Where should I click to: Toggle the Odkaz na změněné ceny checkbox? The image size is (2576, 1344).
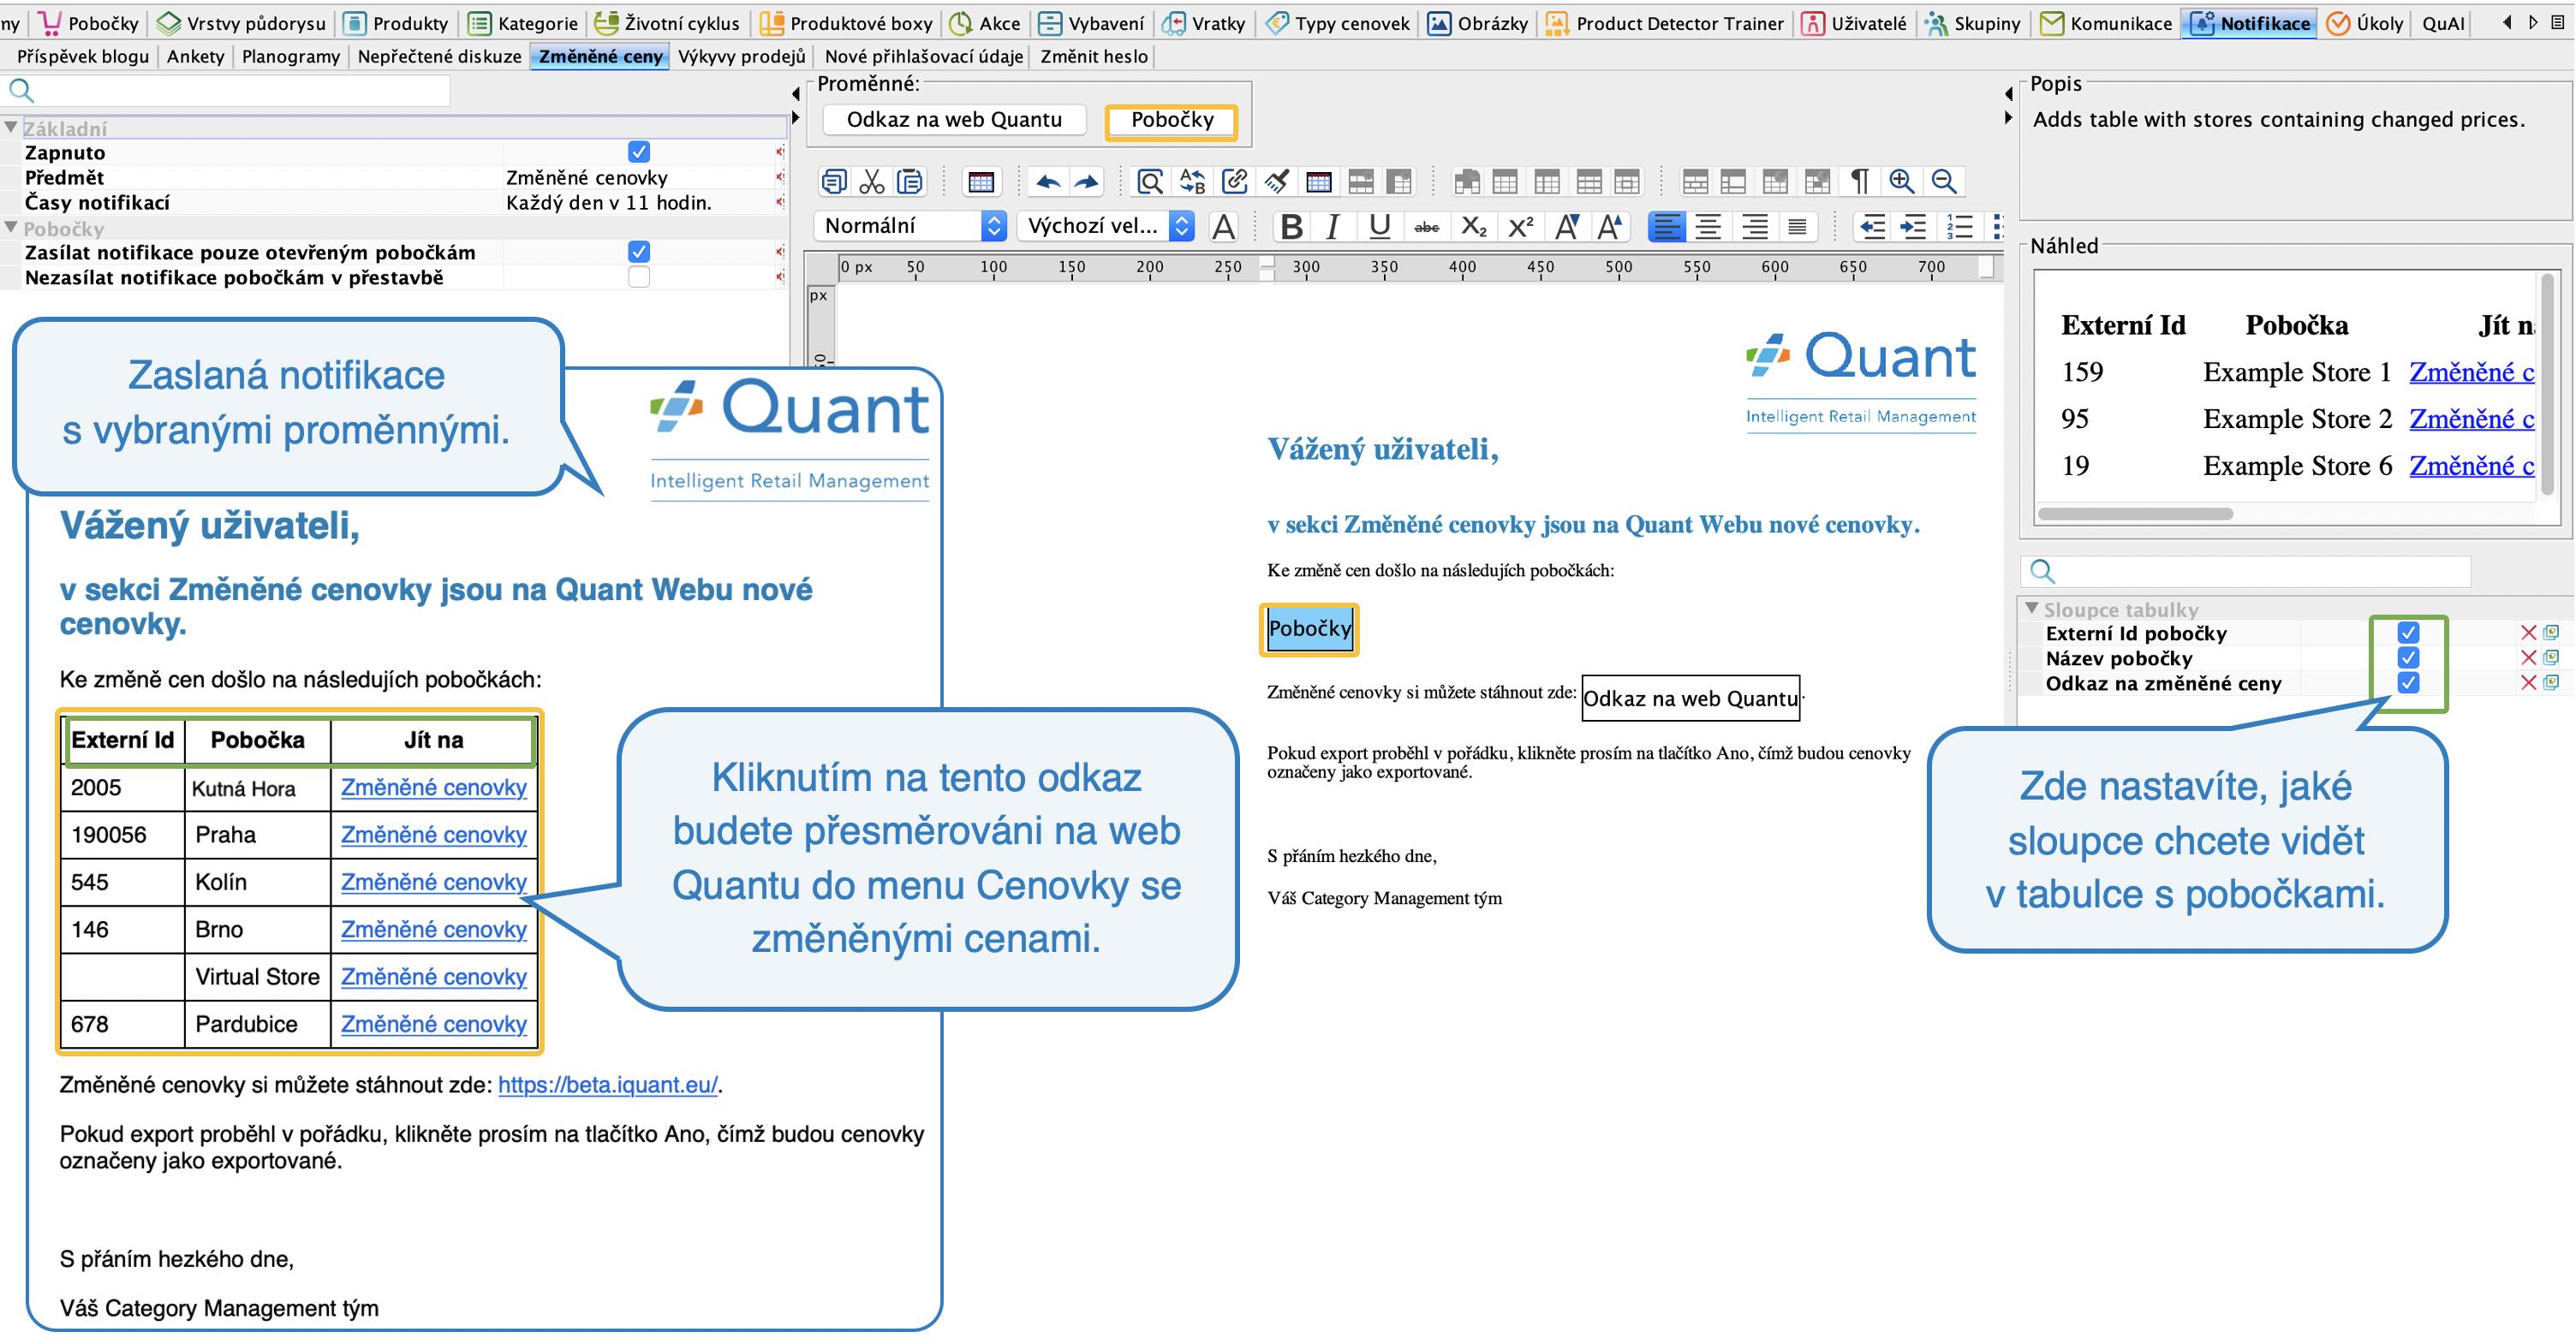[x=2408, y=682]
